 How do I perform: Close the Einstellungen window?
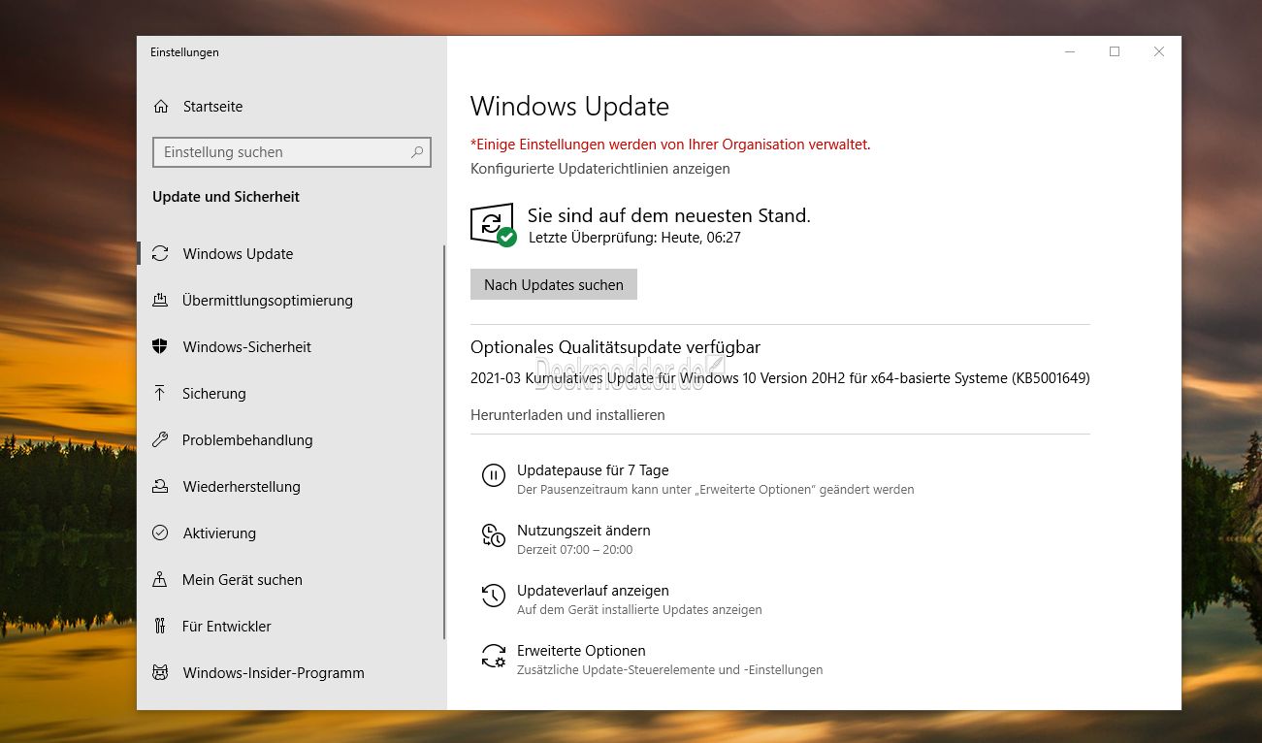[x=1159, y=52]
